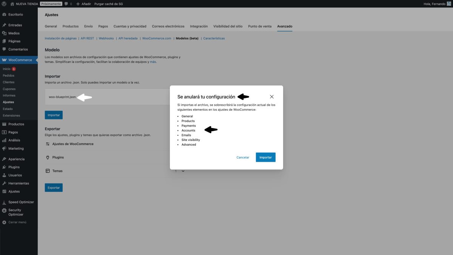Click the WordPress logo in the admin bar
The image size is (453, 255).
click(x=4, y=4)
